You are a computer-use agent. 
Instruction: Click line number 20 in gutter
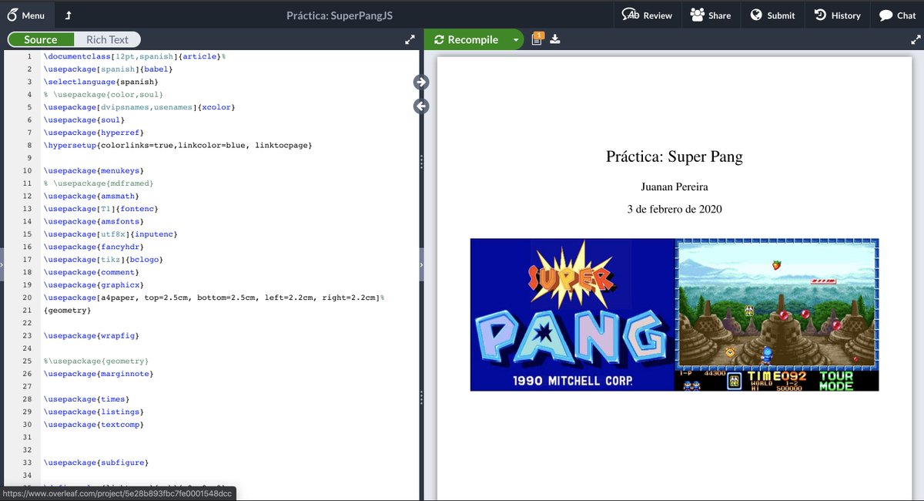point(27,297)
